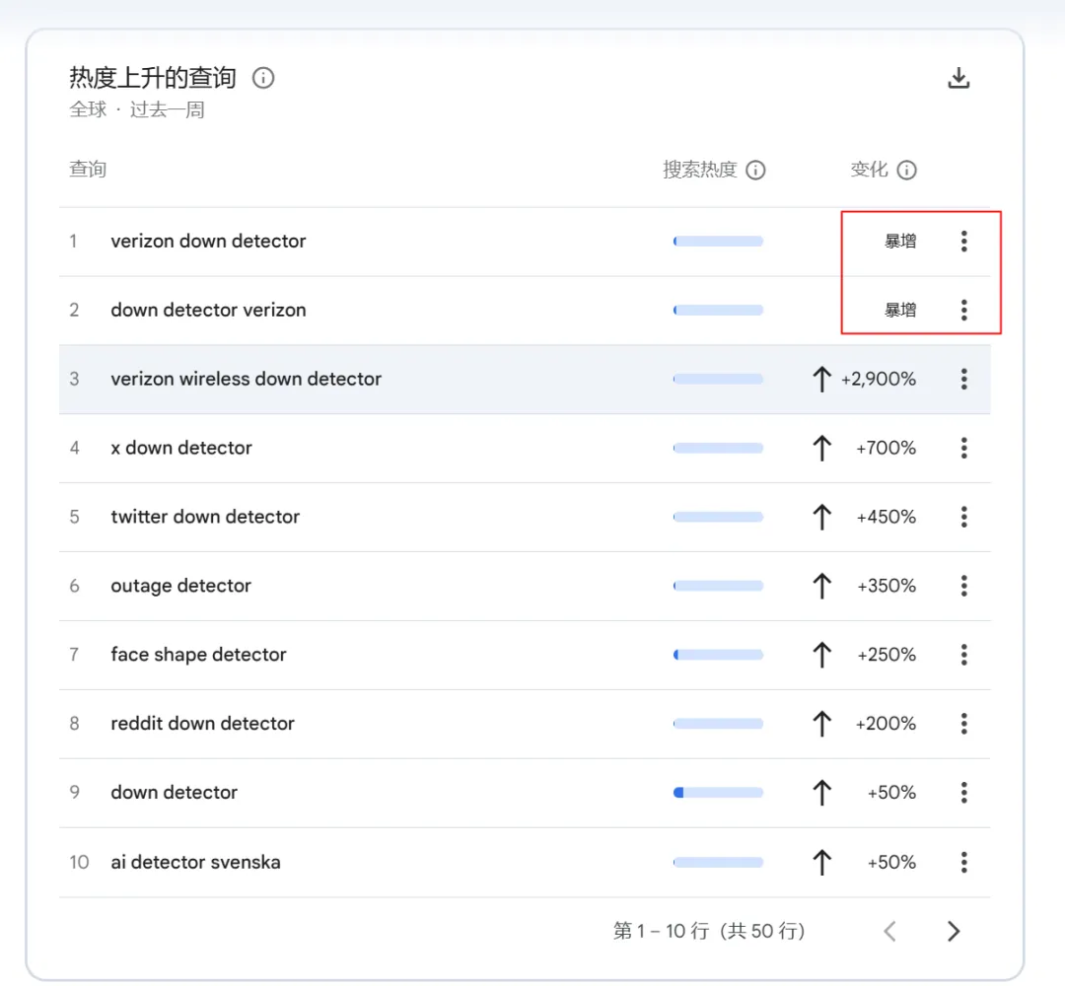Open query face shape detector
1065x986 pixels.
(198, 655)
